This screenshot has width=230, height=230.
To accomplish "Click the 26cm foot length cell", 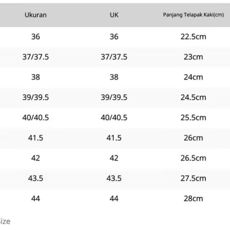I will pyautogui.click(x=193, y=138).
